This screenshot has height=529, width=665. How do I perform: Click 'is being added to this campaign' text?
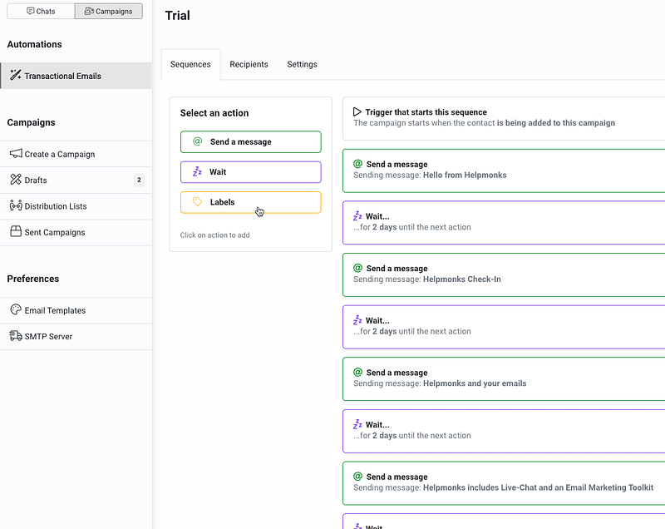coord(556,123)
